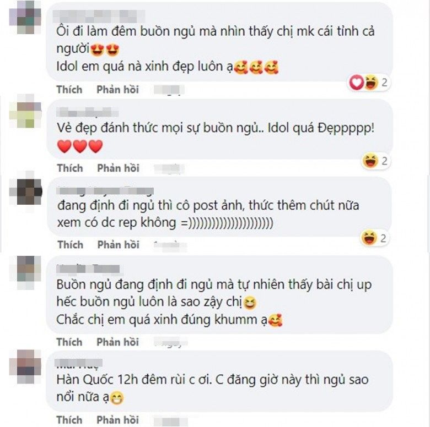This screenshot has width=430, height=427.
Task: Open first commenter's blurred avatar
Action: [x=25, y=17]
